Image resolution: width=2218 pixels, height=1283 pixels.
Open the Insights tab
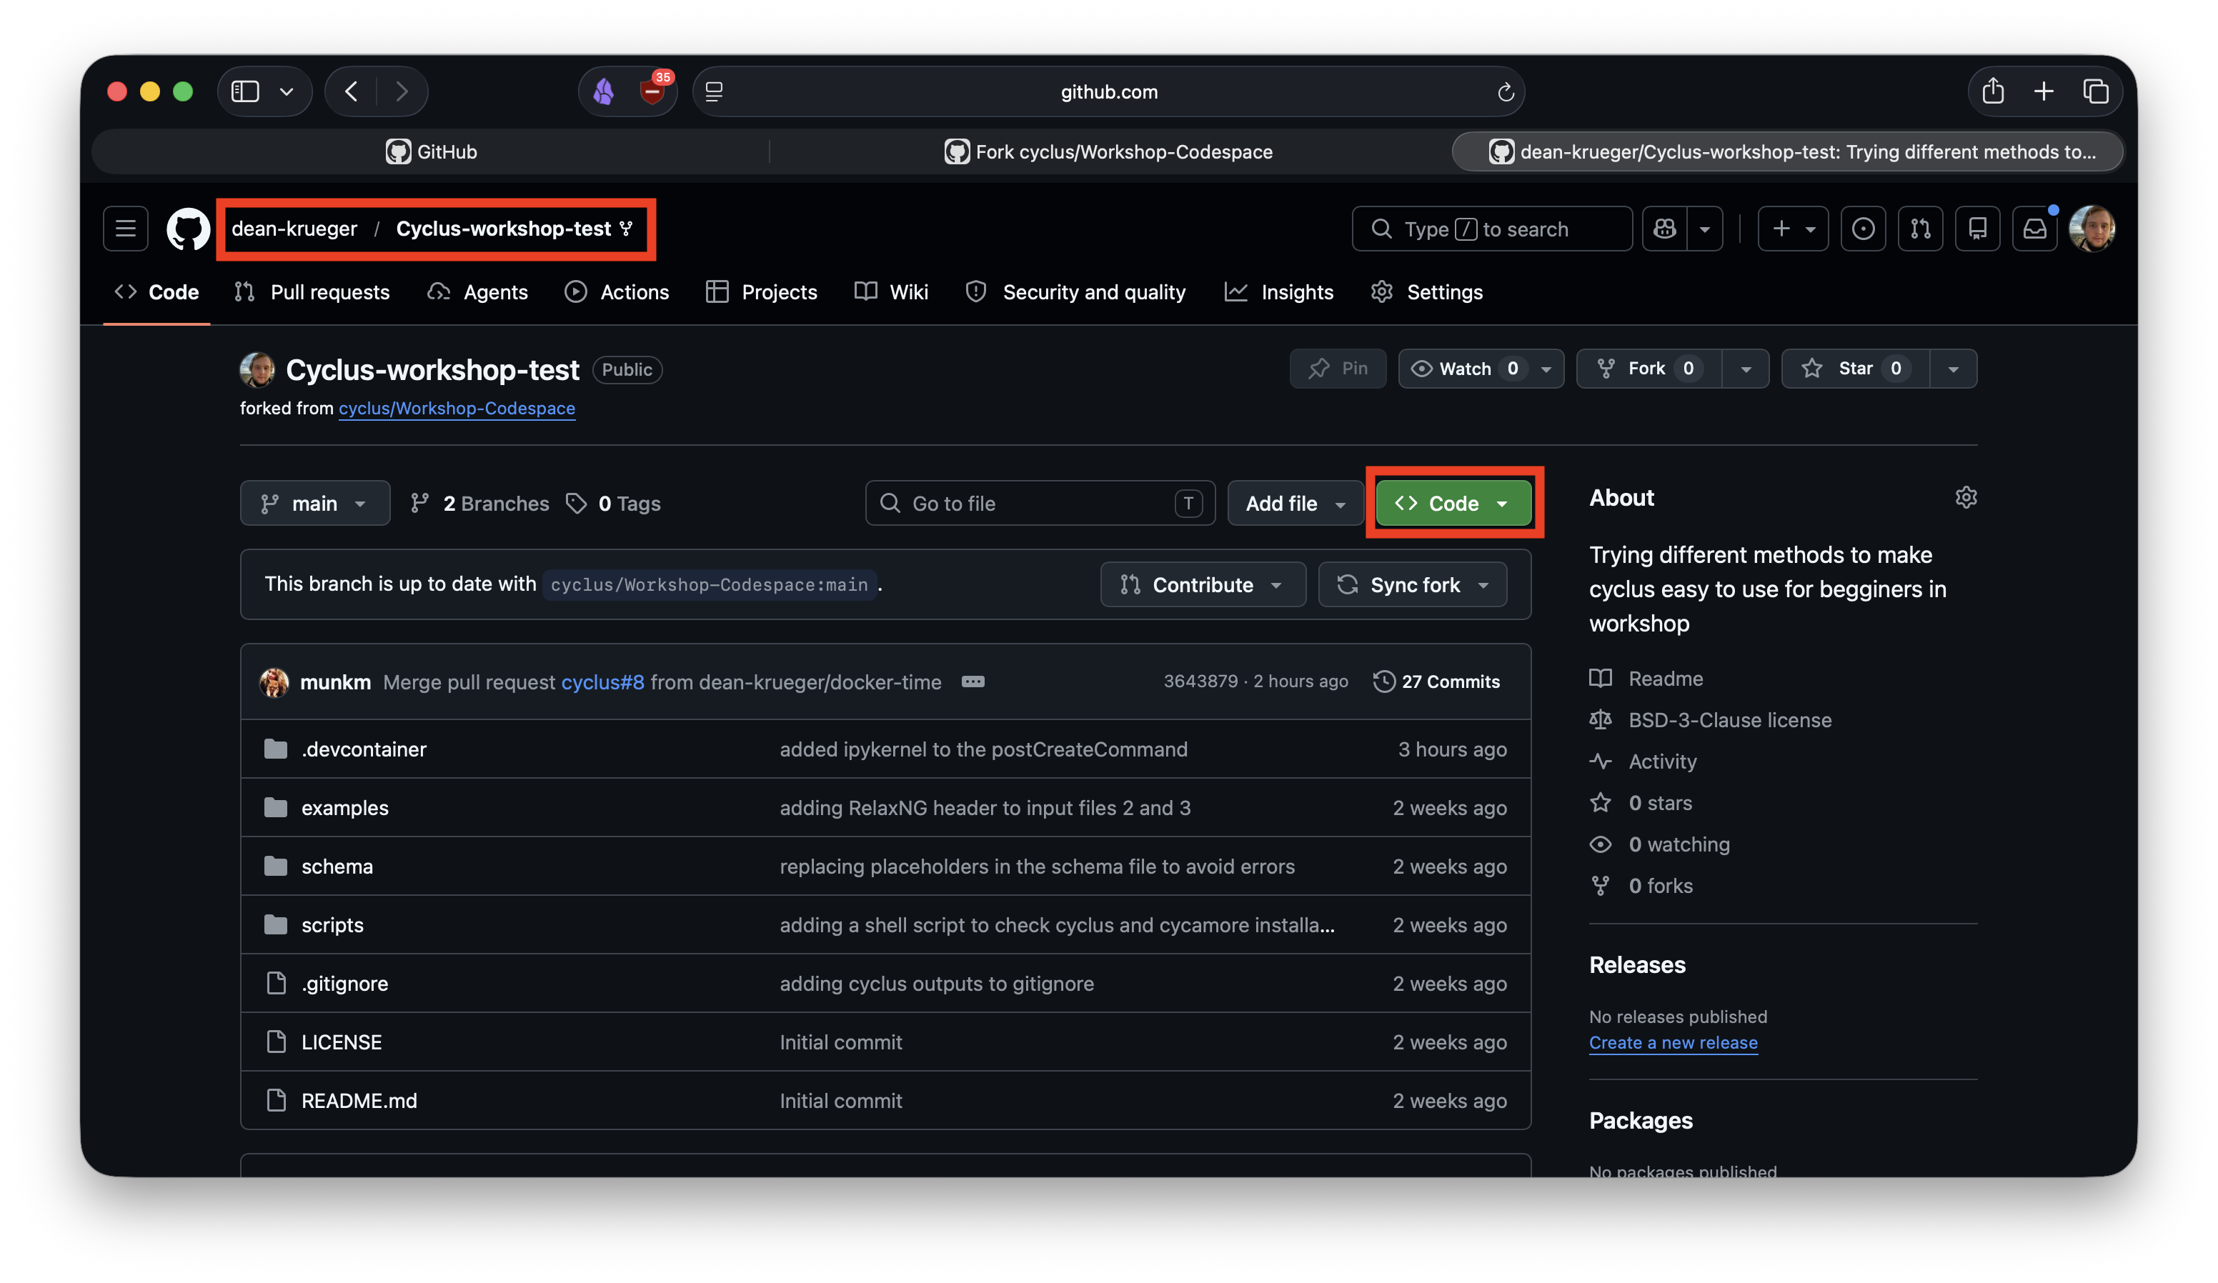[x=1279, y=292]
